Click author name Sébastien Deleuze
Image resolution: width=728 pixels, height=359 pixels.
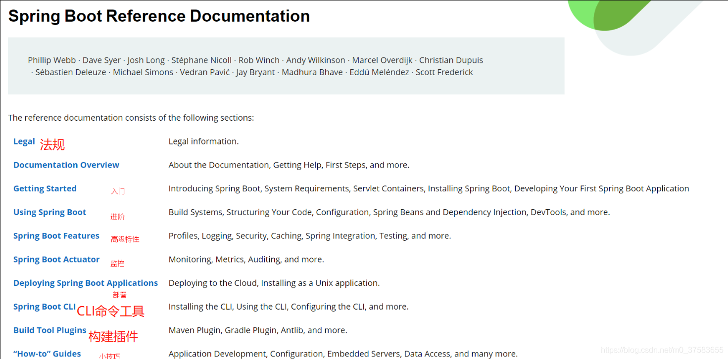(x=71, y=72)
